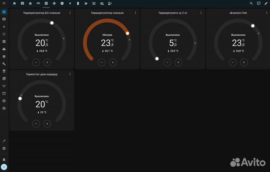Screen dimensions: 270x172
Task: Open three-dot menu on Термостат дом коридор
Action: pyautogui.click(x=70, y=74)
